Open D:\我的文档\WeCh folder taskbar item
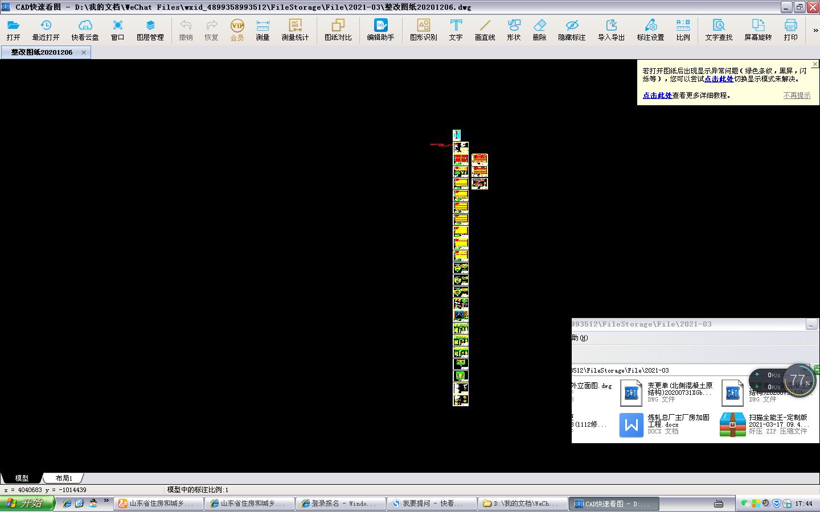This screenshot has width=820, height=512. point(523,503)
